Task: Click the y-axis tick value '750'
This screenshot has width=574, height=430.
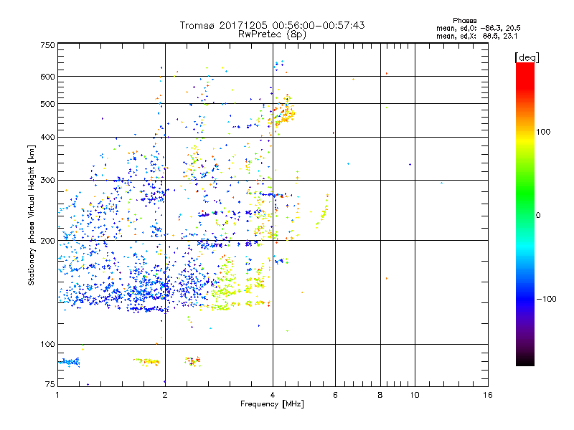Action: (x=47, y=45)
